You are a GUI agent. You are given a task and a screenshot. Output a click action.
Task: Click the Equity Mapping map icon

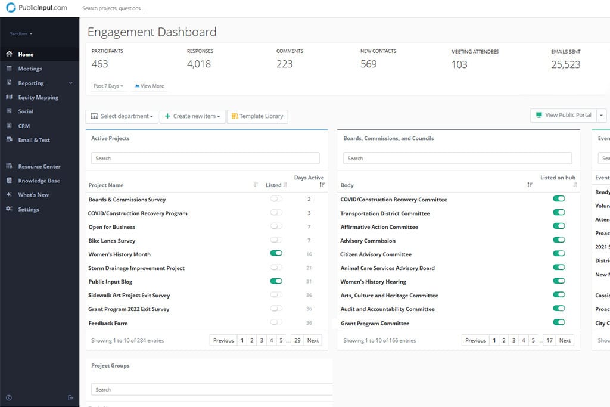coord(9,97)
